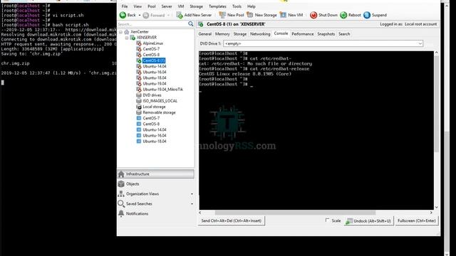Viewport: 456px width, 256px height.
Task: Expand Saved Searches dropdown arrow
Action: [x=192, y=204]
